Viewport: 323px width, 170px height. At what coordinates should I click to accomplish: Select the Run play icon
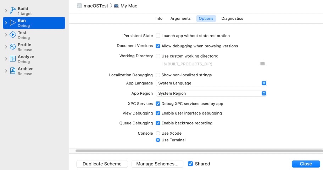click(x=13, y=23)
